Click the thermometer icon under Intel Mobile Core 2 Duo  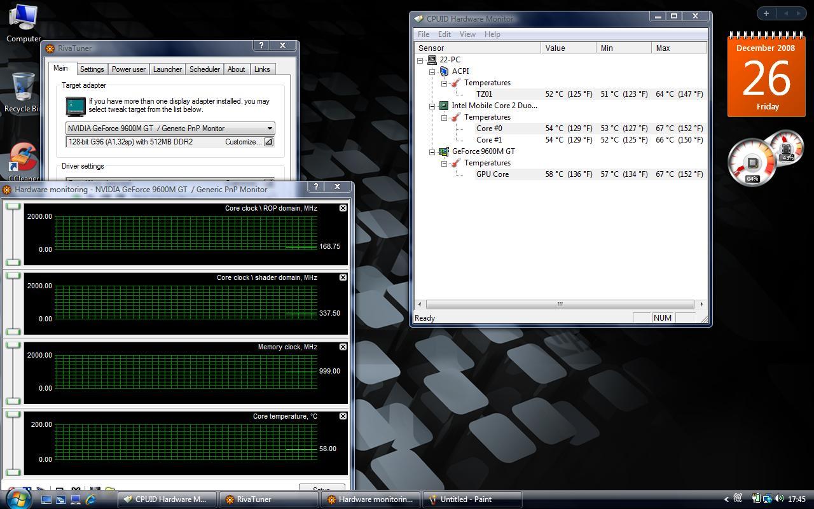pyautogui.click(x=455, y=117)
